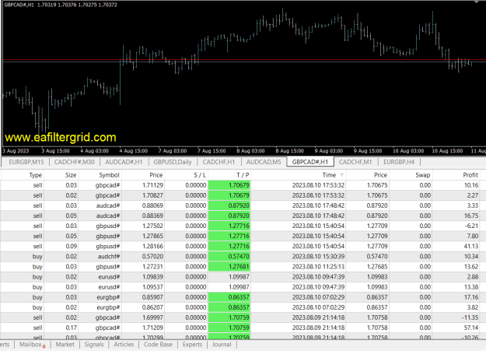Switch to the Code Base terminal tab
Screen dimensions: 486x351
point(158,345)
